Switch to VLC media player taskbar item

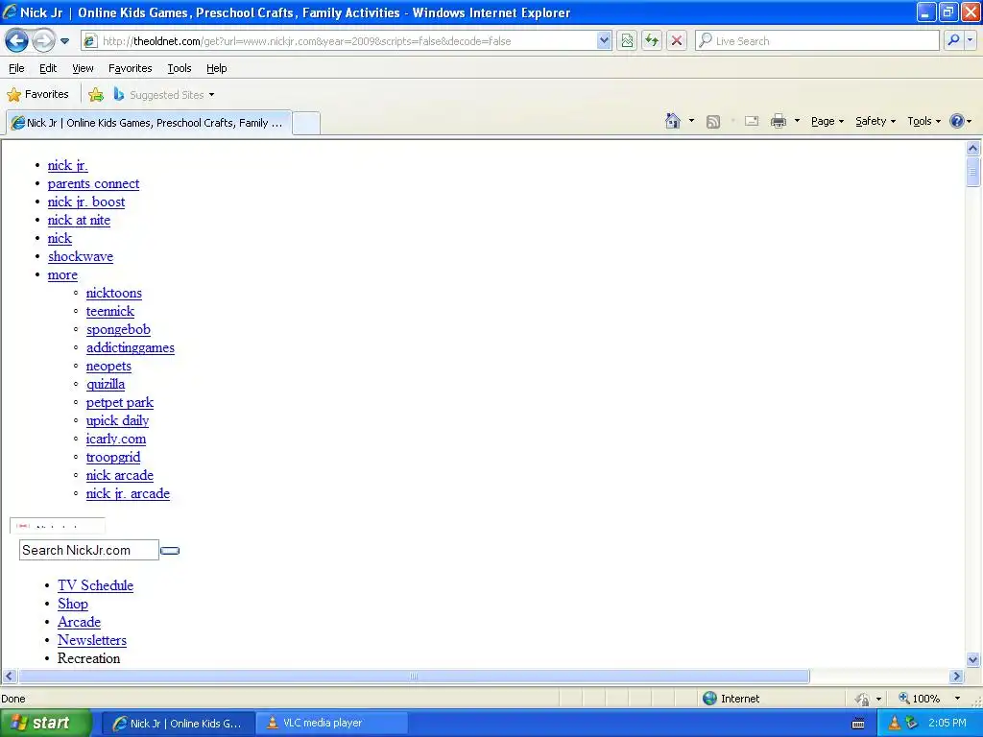coord(331,724)
